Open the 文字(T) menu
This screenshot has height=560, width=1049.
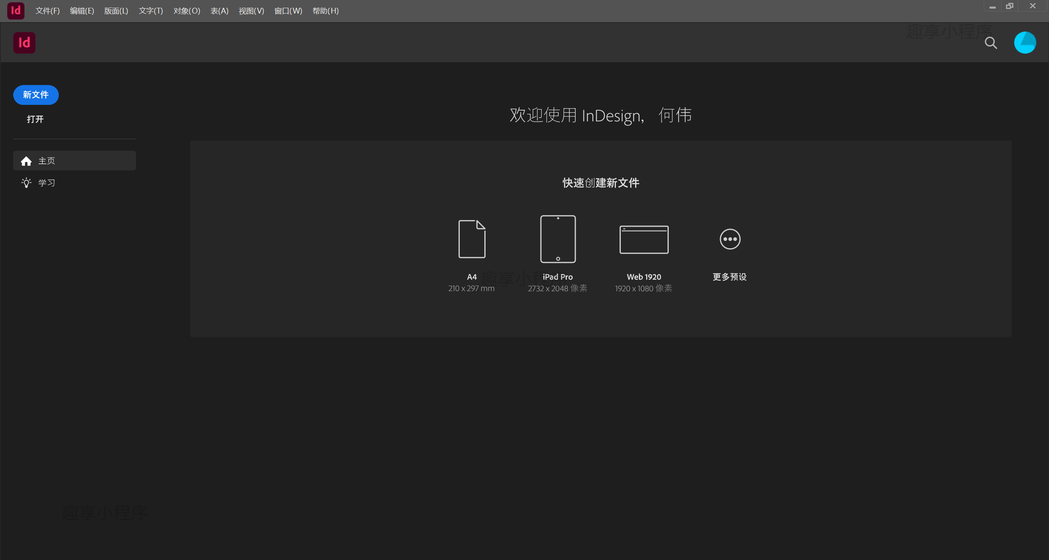pos(151,11)
